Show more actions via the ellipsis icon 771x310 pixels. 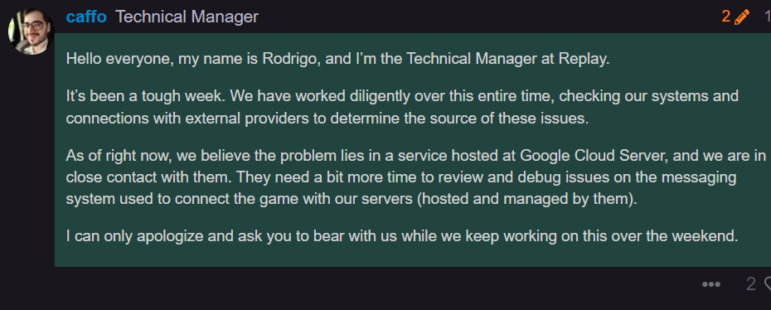tap(711, 284)
